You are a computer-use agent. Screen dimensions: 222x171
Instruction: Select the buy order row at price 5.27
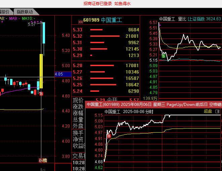tap(106, 72)
